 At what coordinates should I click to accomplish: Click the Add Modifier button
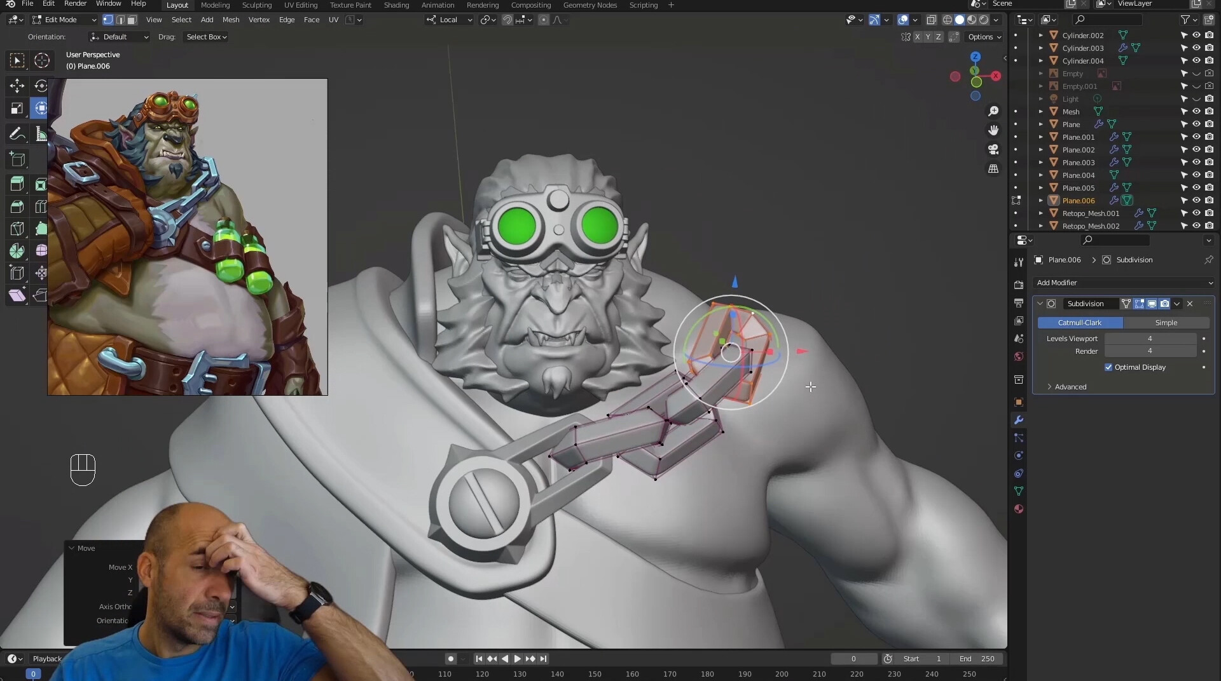click(x=1123, y=283)
